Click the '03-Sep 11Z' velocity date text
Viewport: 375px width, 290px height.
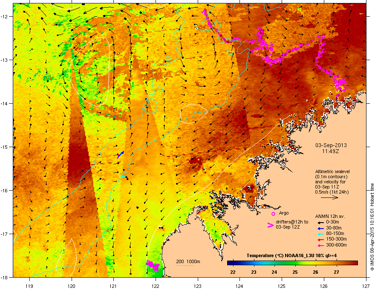point(327,187)
